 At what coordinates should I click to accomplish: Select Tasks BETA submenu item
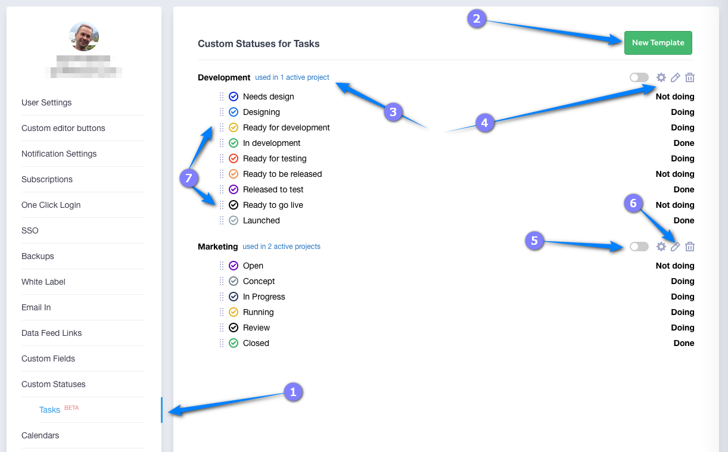coord(50,410)
